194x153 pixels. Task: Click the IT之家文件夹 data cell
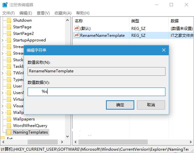point(182,36)
